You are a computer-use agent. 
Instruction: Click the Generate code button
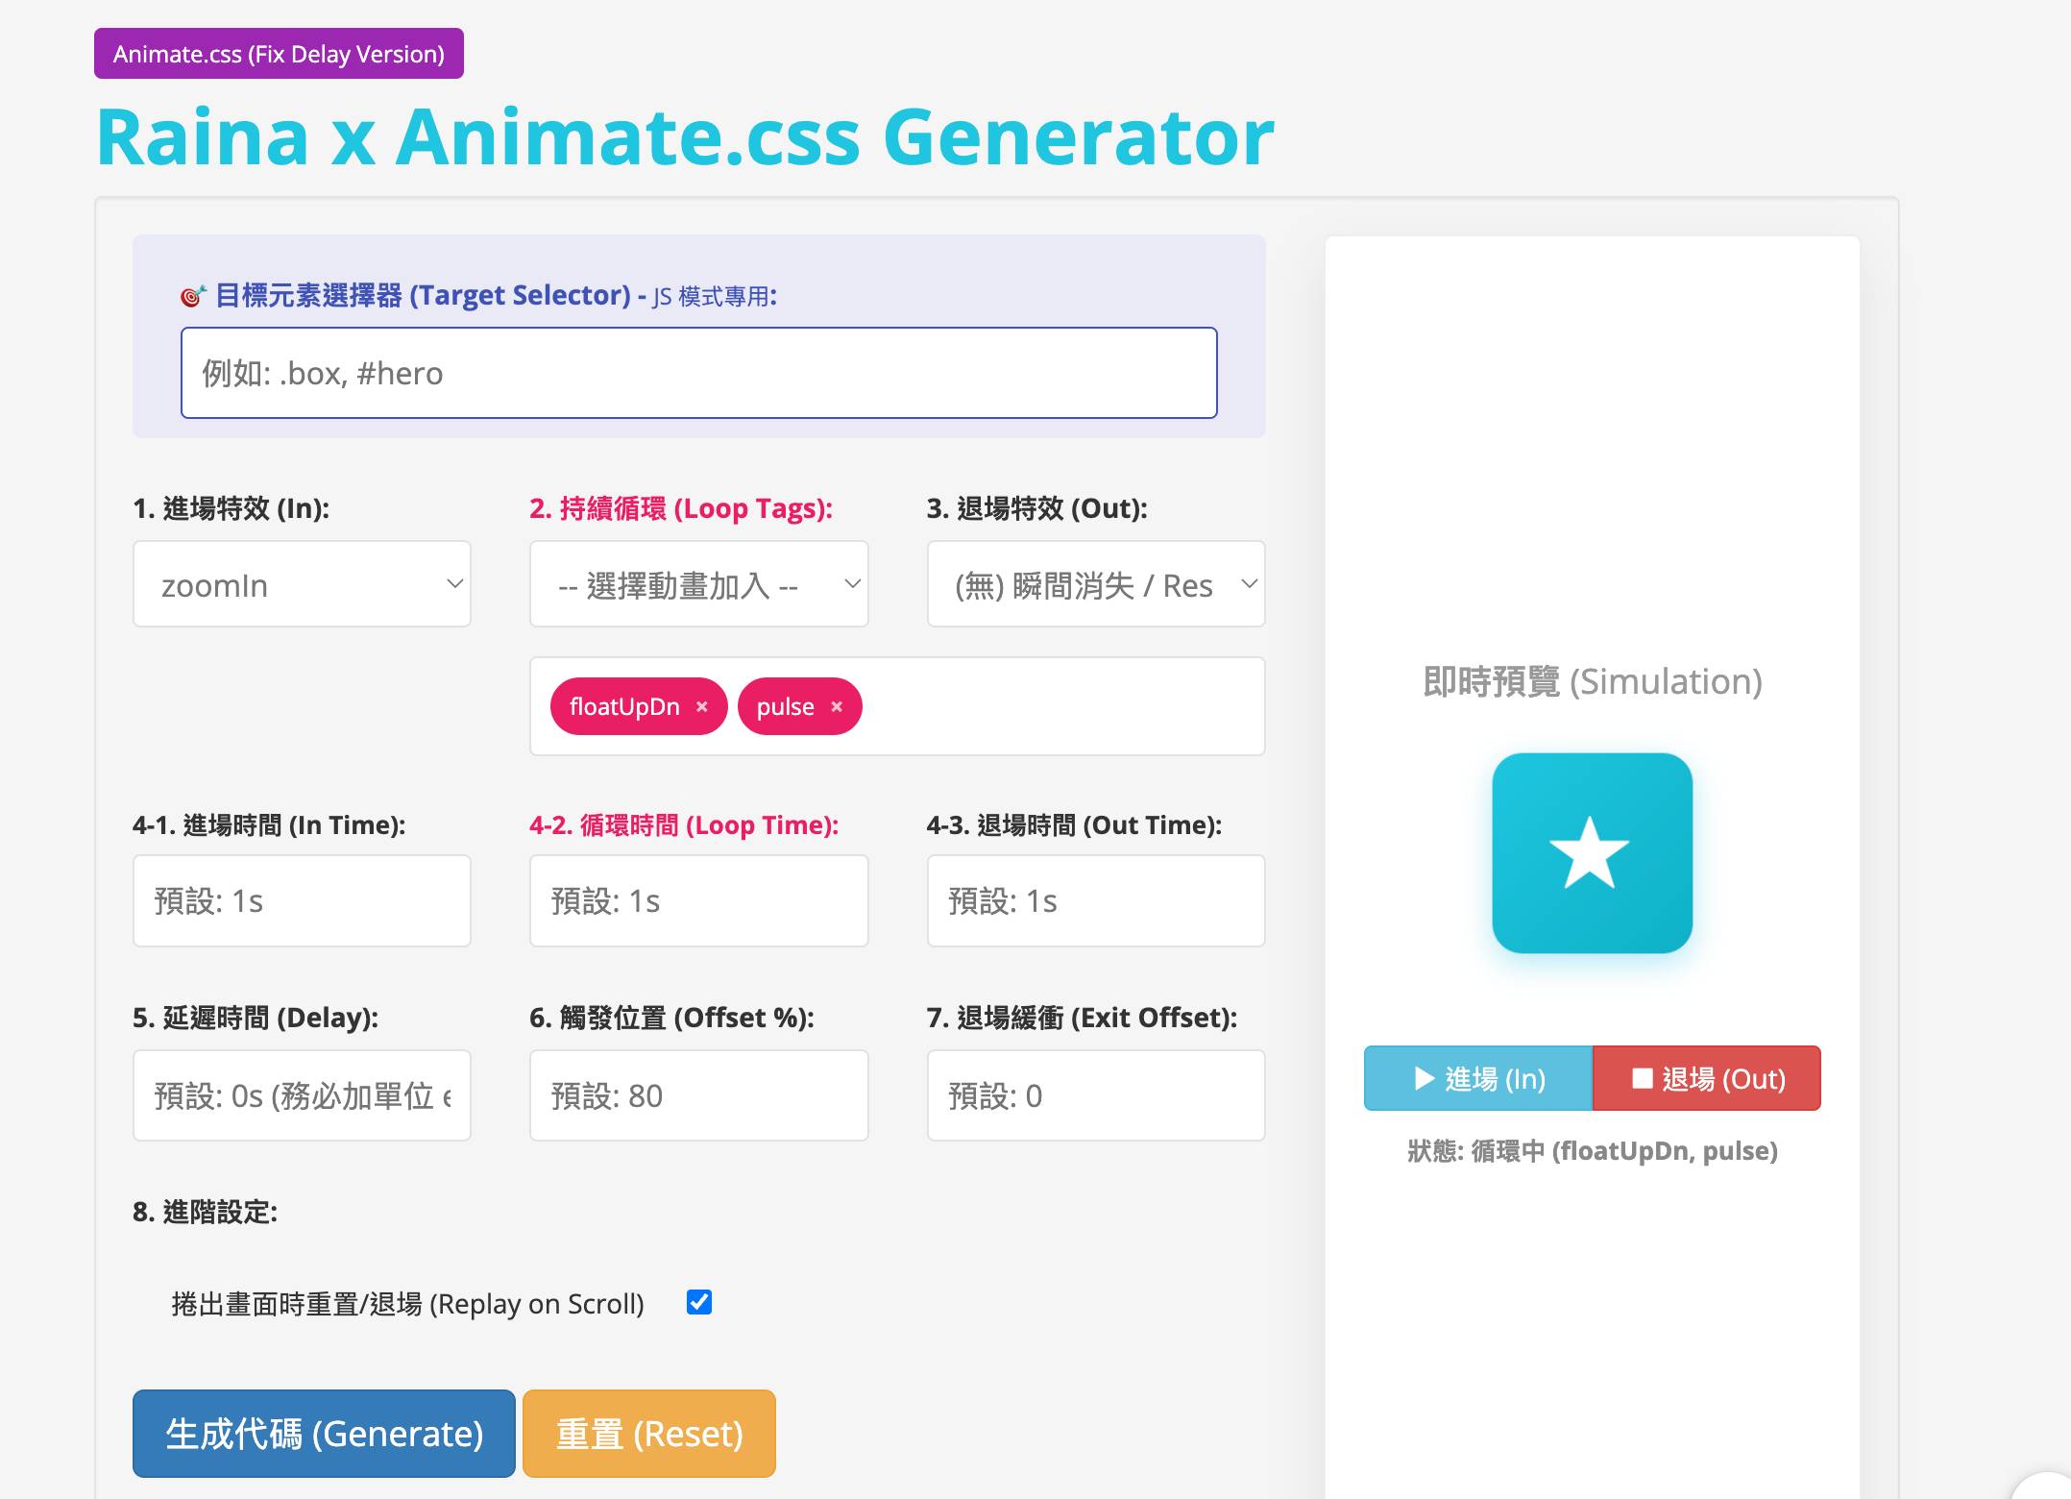(324, 1434)
